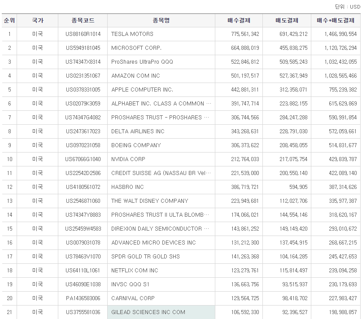Select AMAZON COM INC stock name

click(135, 75)
